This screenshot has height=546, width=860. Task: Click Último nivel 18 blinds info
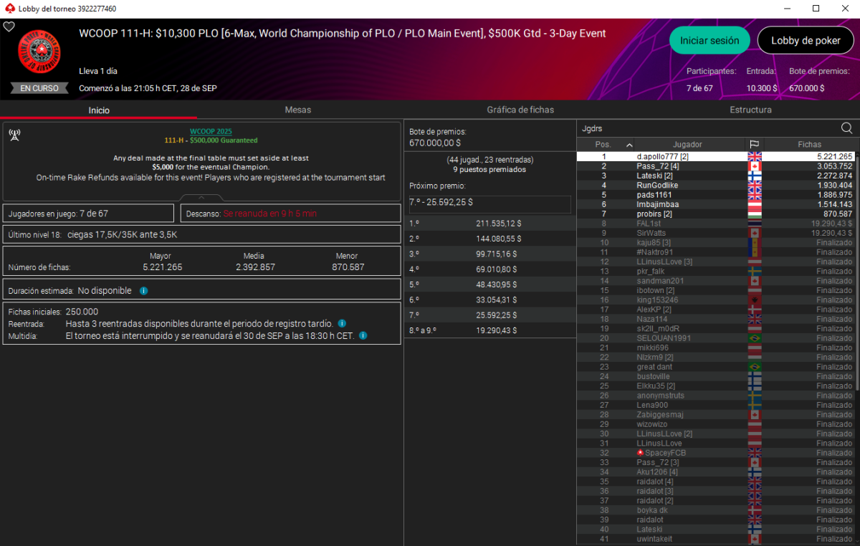pos(201,234)
